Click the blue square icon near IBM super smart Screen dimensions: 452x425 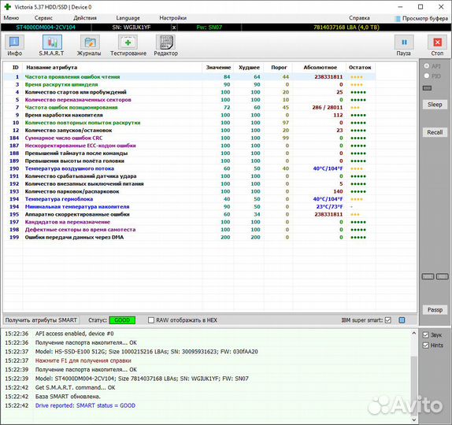pyautogui.click(x=402, y=320)
